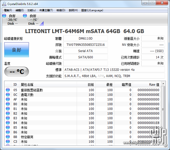Screen dimensions: 170x150
Task: Click the blue orb of first disk
Action: pos(4,16)
